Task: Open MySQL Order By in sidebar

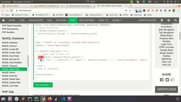Action: pyautogui.click(x=10, y=76)
